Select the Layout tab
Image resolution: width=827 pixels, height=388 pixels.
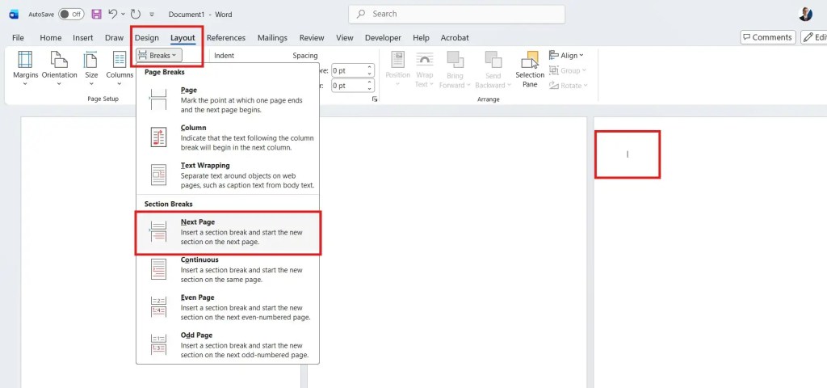[183, 37]
